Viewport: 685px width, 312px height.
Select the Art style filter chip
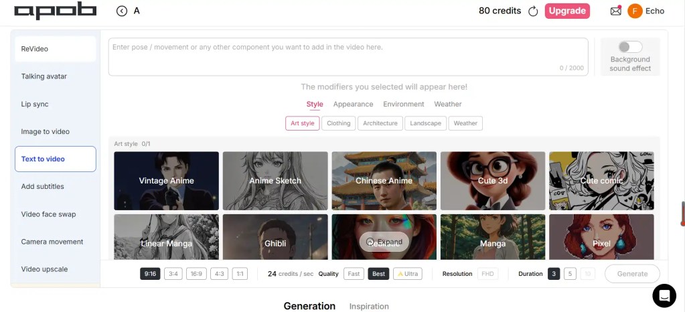point(302,123)
